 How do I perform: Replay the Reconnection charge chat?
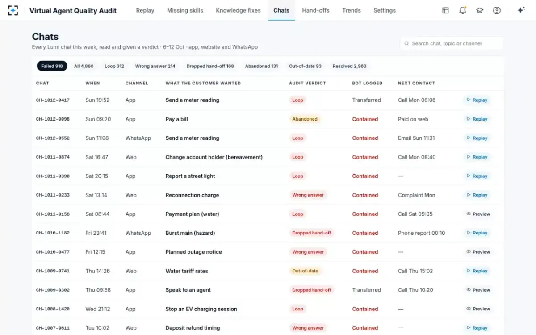click(x=477, y=195)
